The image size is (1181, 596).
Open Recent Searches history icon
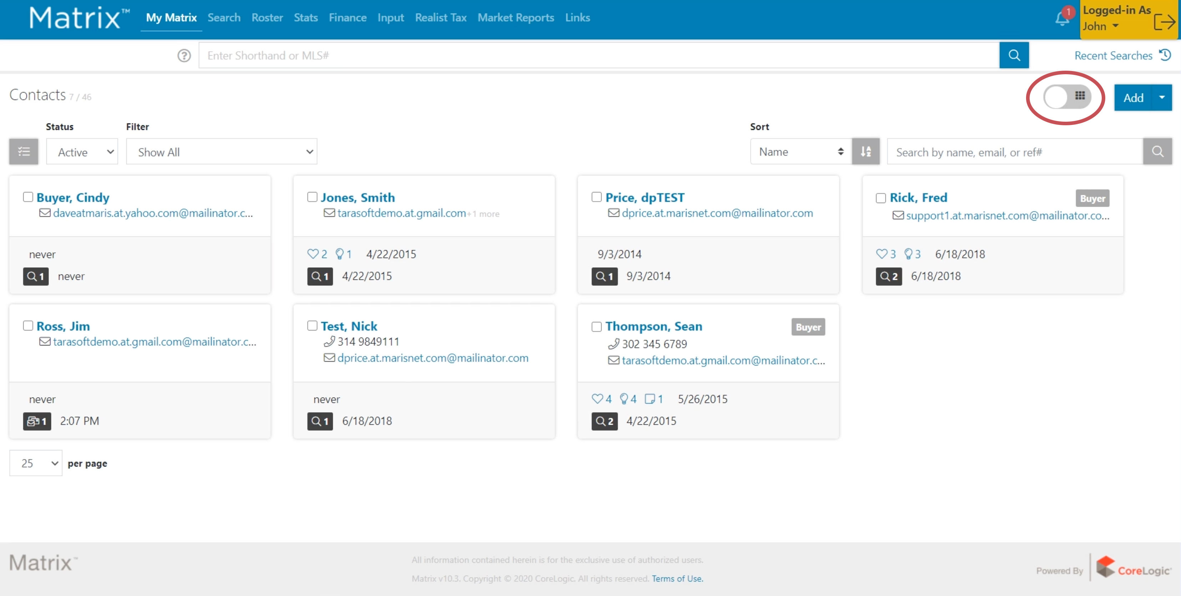point(1165,55)
